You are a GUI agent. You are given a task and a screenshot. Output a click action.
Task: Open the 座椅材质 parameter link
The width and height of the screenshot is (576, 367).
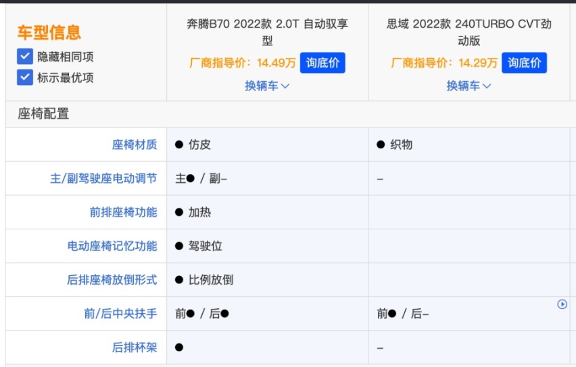[x=135, y=144]
